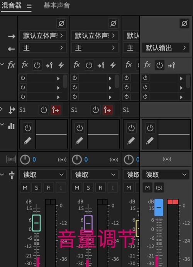193x267 pixels.
Task: Invert polarity on the second track
Action: (113, 23)
